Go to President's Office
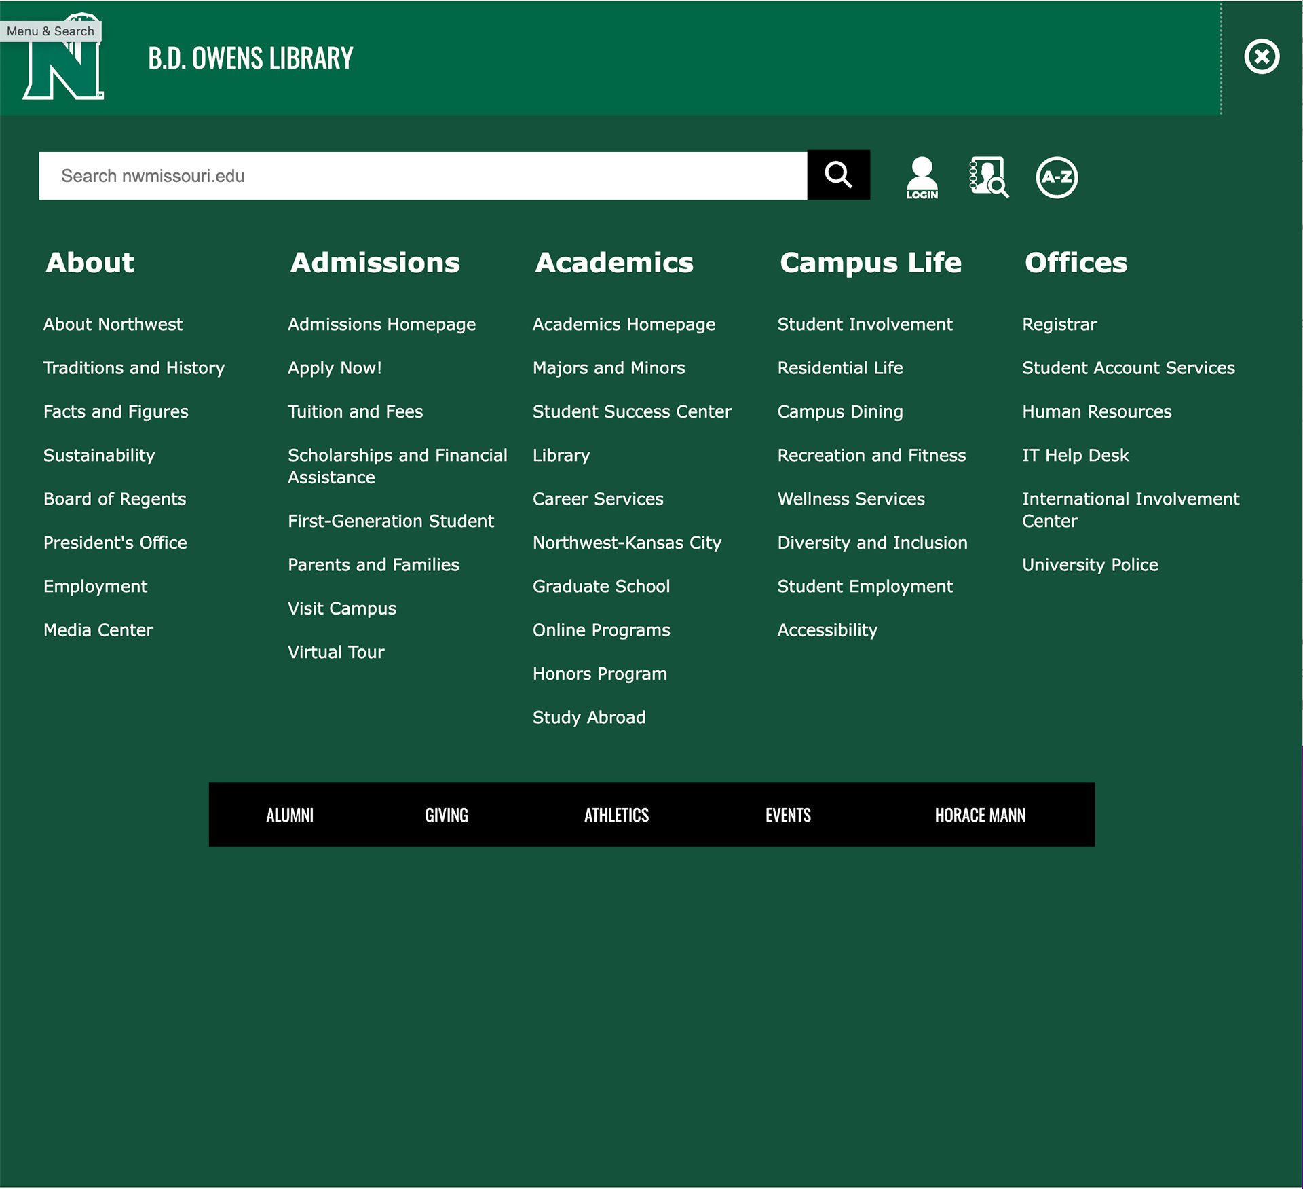This screenshot has width=1303, height=1189. (115, 543)
